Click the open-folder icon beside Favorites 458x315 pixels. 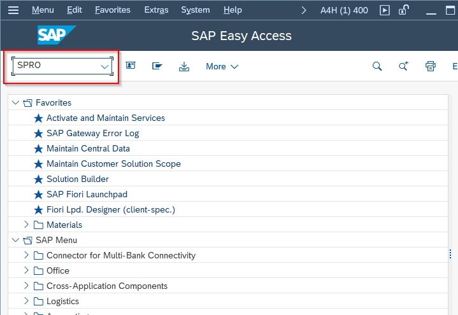pyautogui.click(x=28, y=102)
